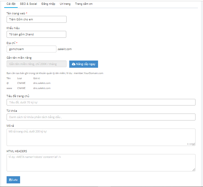
Task: Go to the Đăng nhập tab
Action: [48, 4]
